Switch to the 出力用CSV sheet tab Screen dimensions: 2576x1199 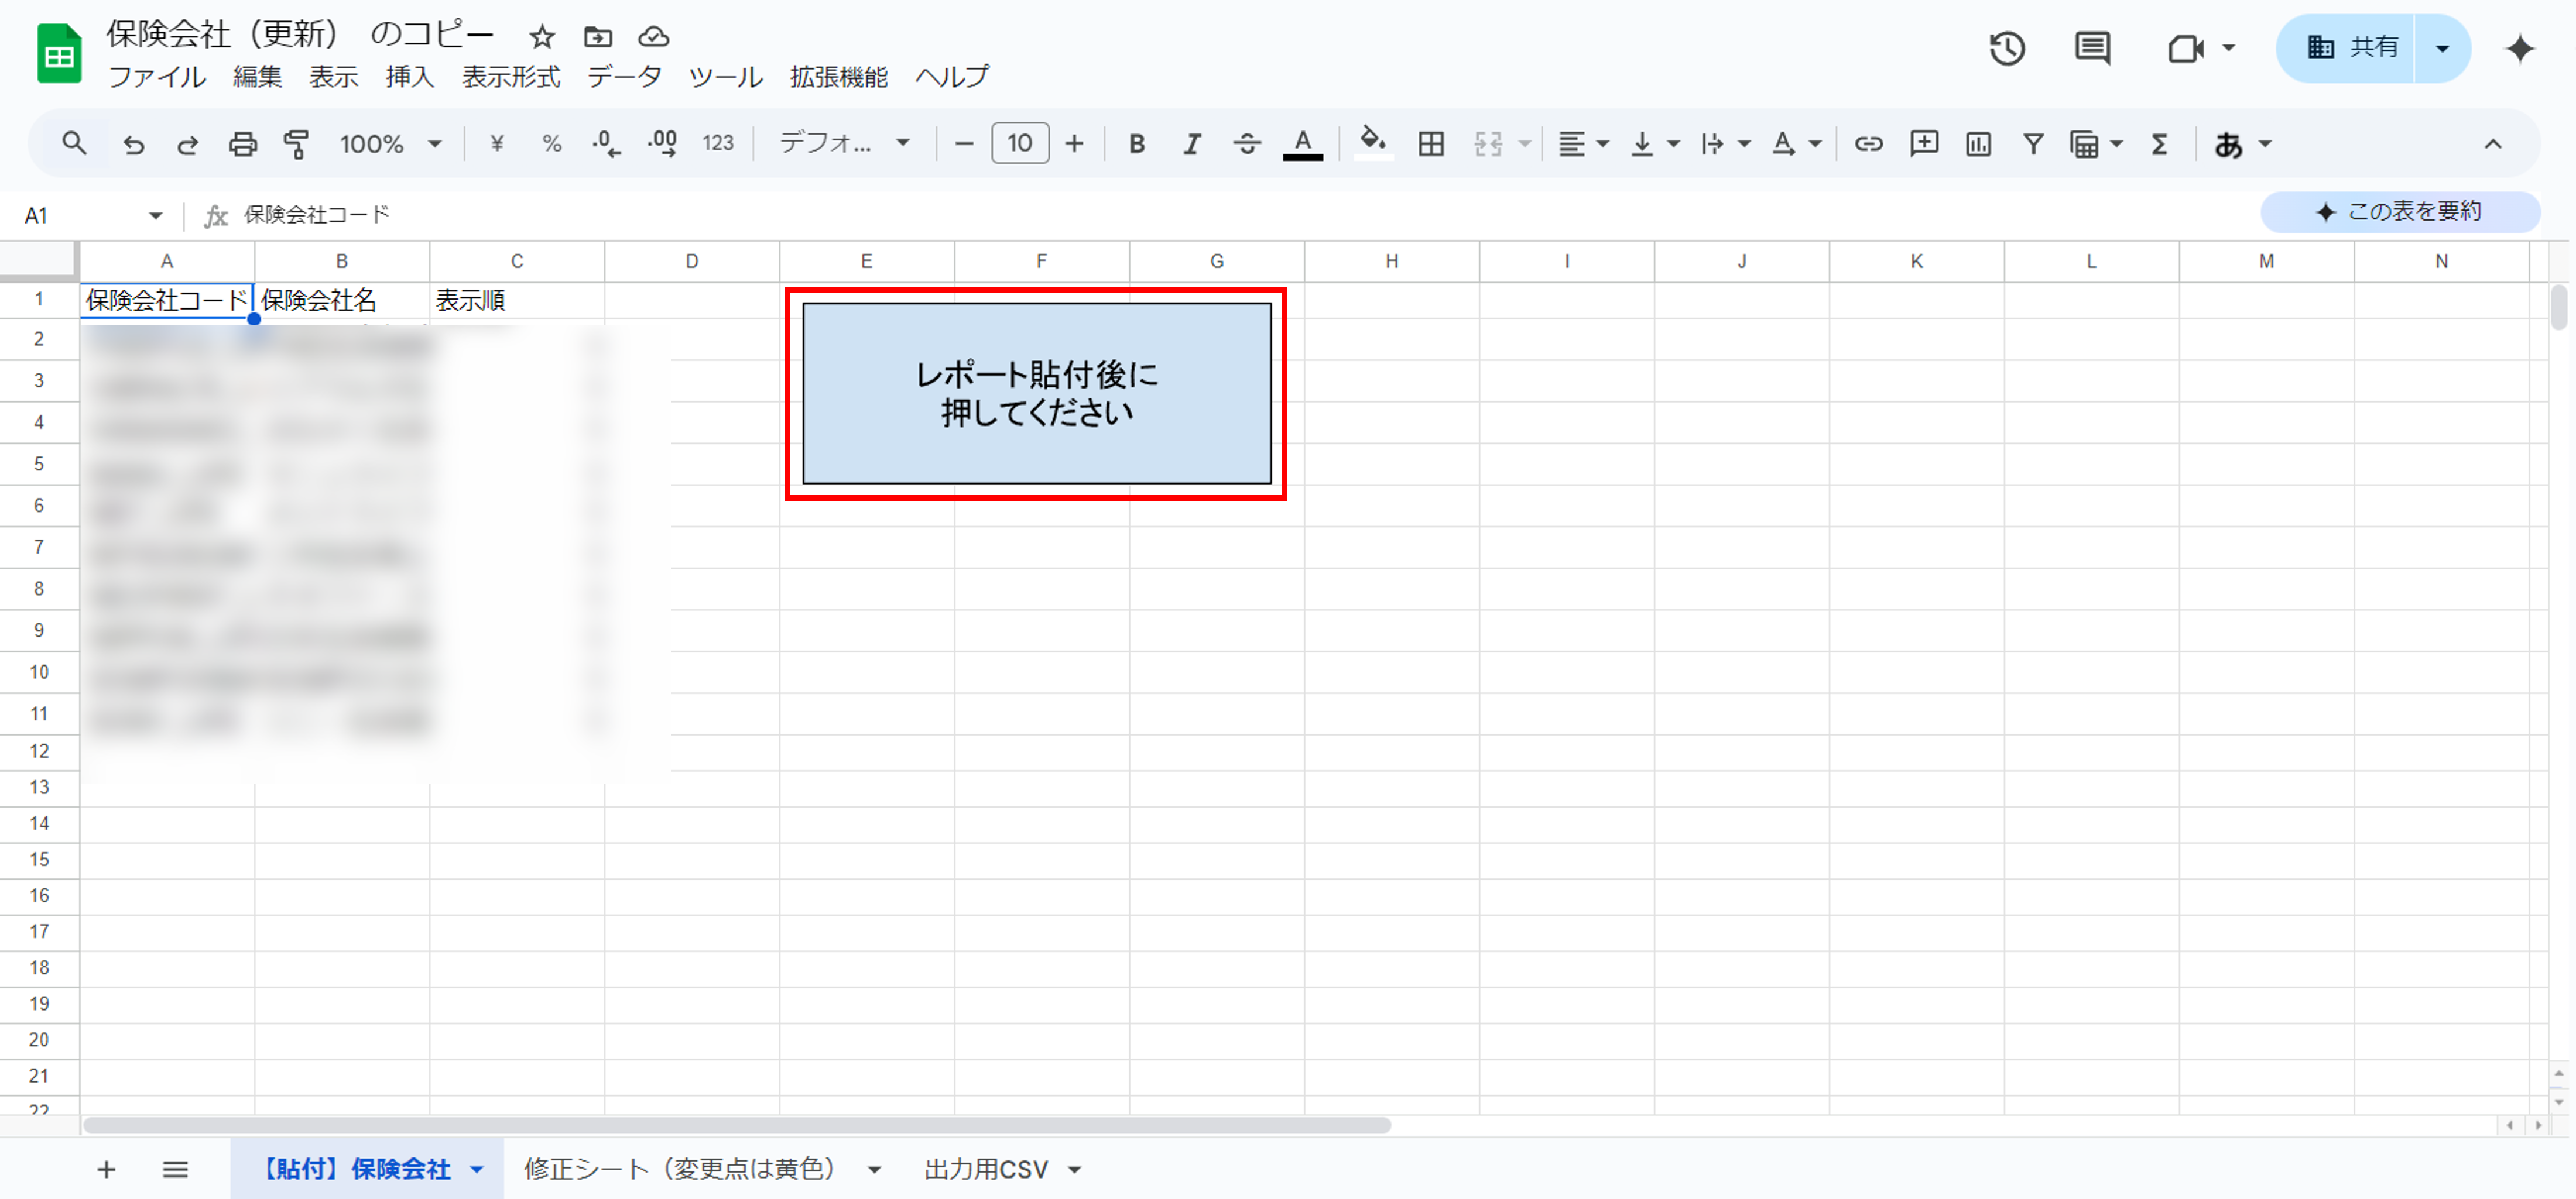(986, 1169)
